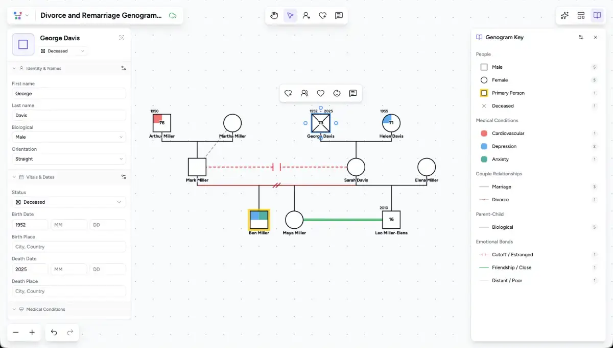Activate the add person tool
This screenshot has width=613, height=348.
(x=306, y=15)
